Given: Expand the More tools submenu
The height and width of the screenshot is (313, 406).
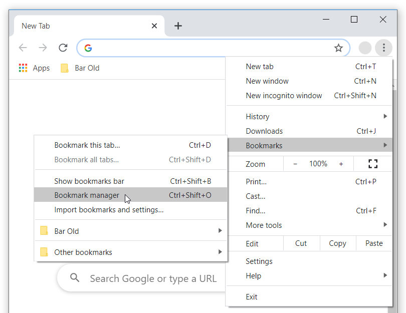Looking at the screenshot, I should click(x=308, y=225).
